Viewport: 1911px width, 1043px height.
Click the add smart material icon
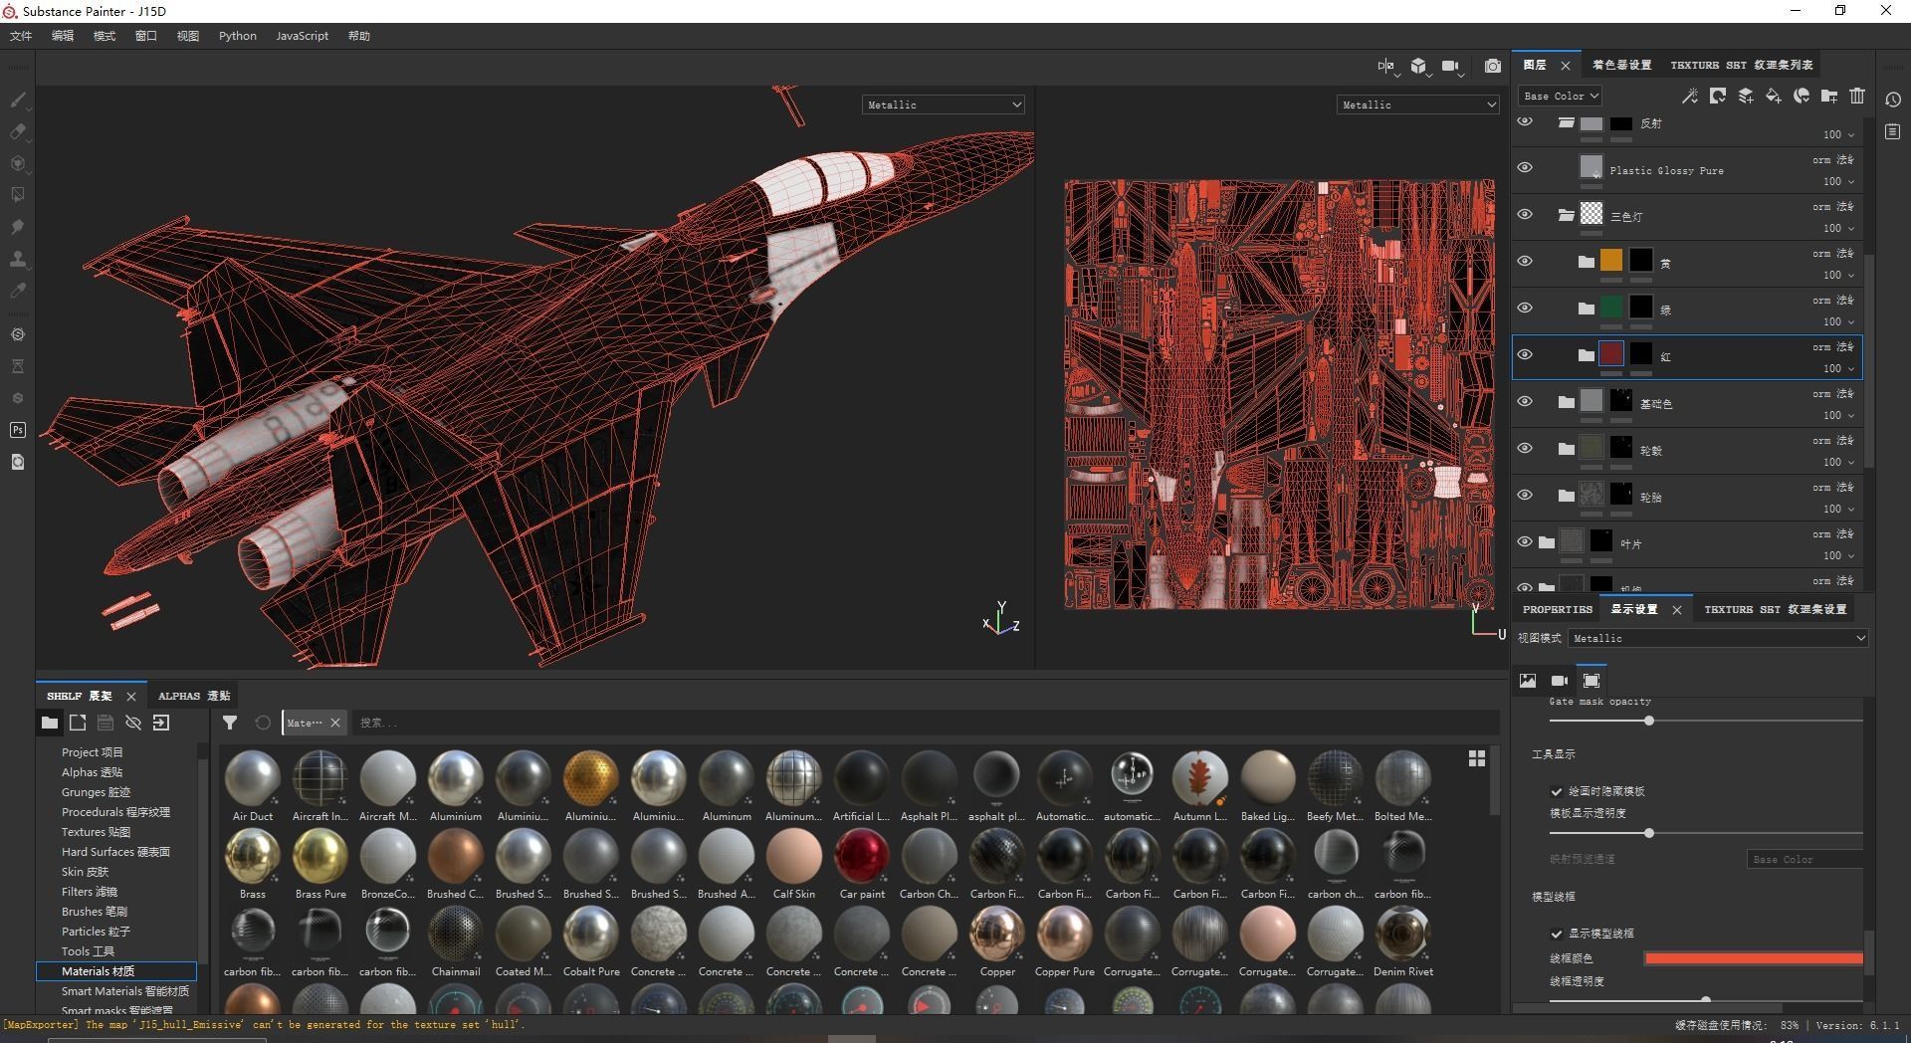click(1802, 96)
